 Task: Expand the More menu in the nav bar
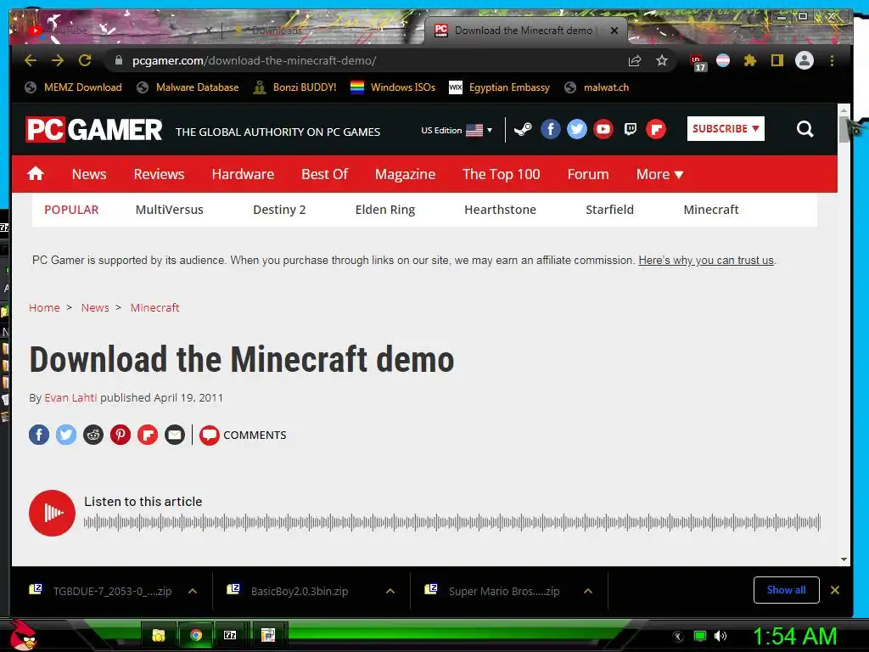(x=659, y=174)
